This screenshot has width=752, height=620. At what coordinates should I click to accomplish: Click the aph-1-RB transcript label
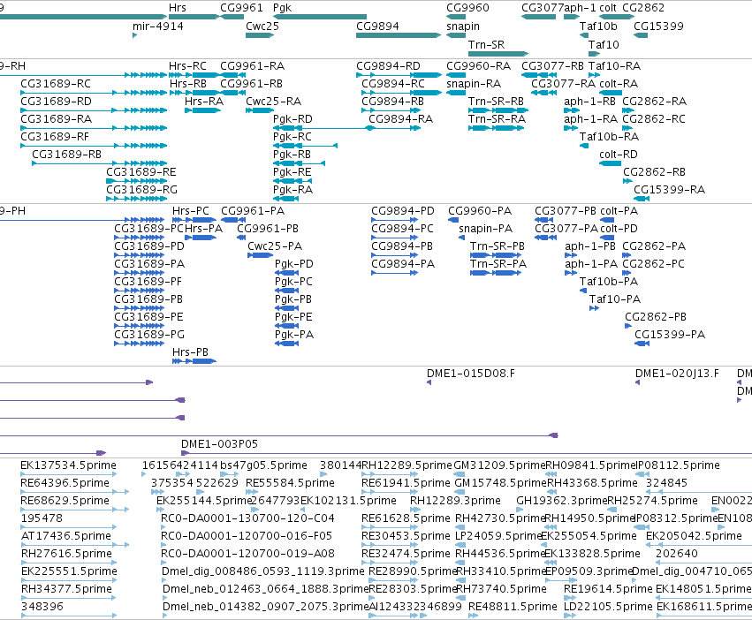pos(590,102)
